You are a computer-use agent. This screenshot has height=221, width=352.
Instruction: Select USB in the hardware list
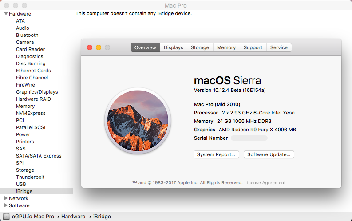pyautogui.click(x=21, y=184)
